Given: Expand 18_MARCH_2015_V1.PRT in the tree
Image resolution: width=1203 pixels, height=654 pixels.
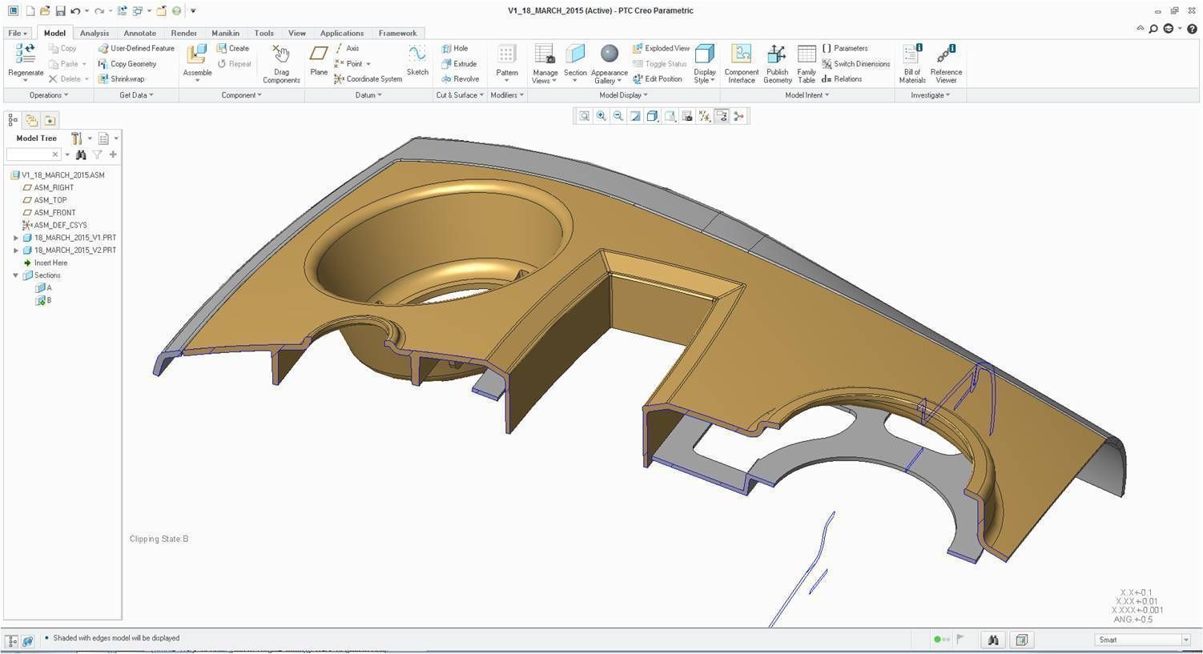Looking at the screenshot, I should 16,238.
